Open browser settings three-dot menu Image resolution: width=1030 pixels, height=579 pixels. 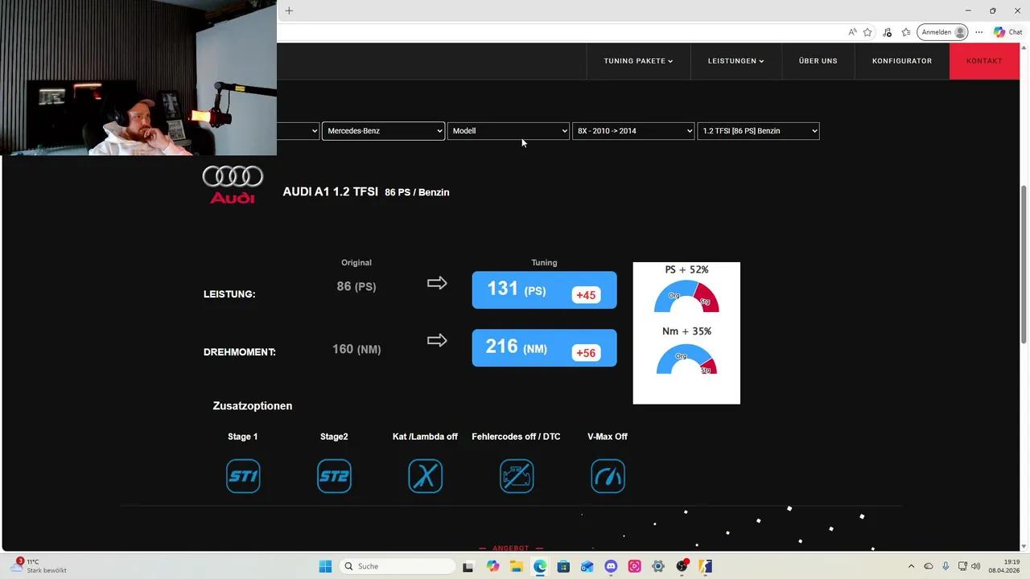[979, 32]
